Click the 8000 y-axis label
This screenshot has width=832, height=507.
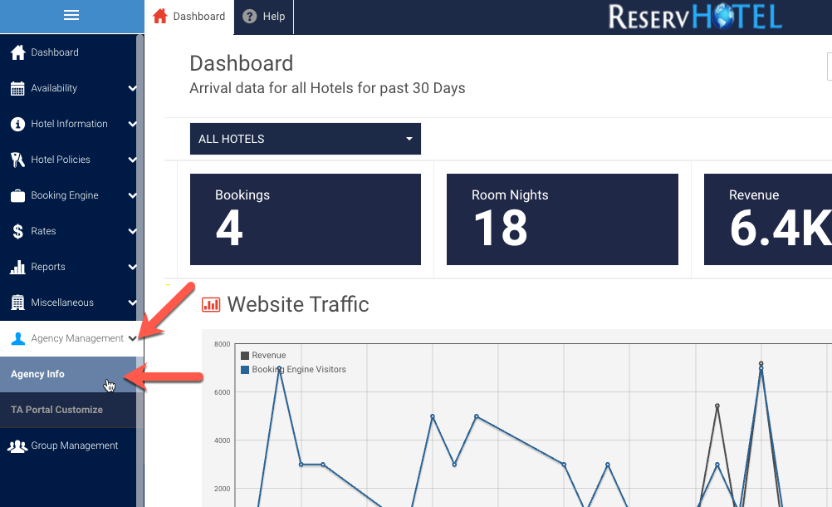(x=223, y=344)
